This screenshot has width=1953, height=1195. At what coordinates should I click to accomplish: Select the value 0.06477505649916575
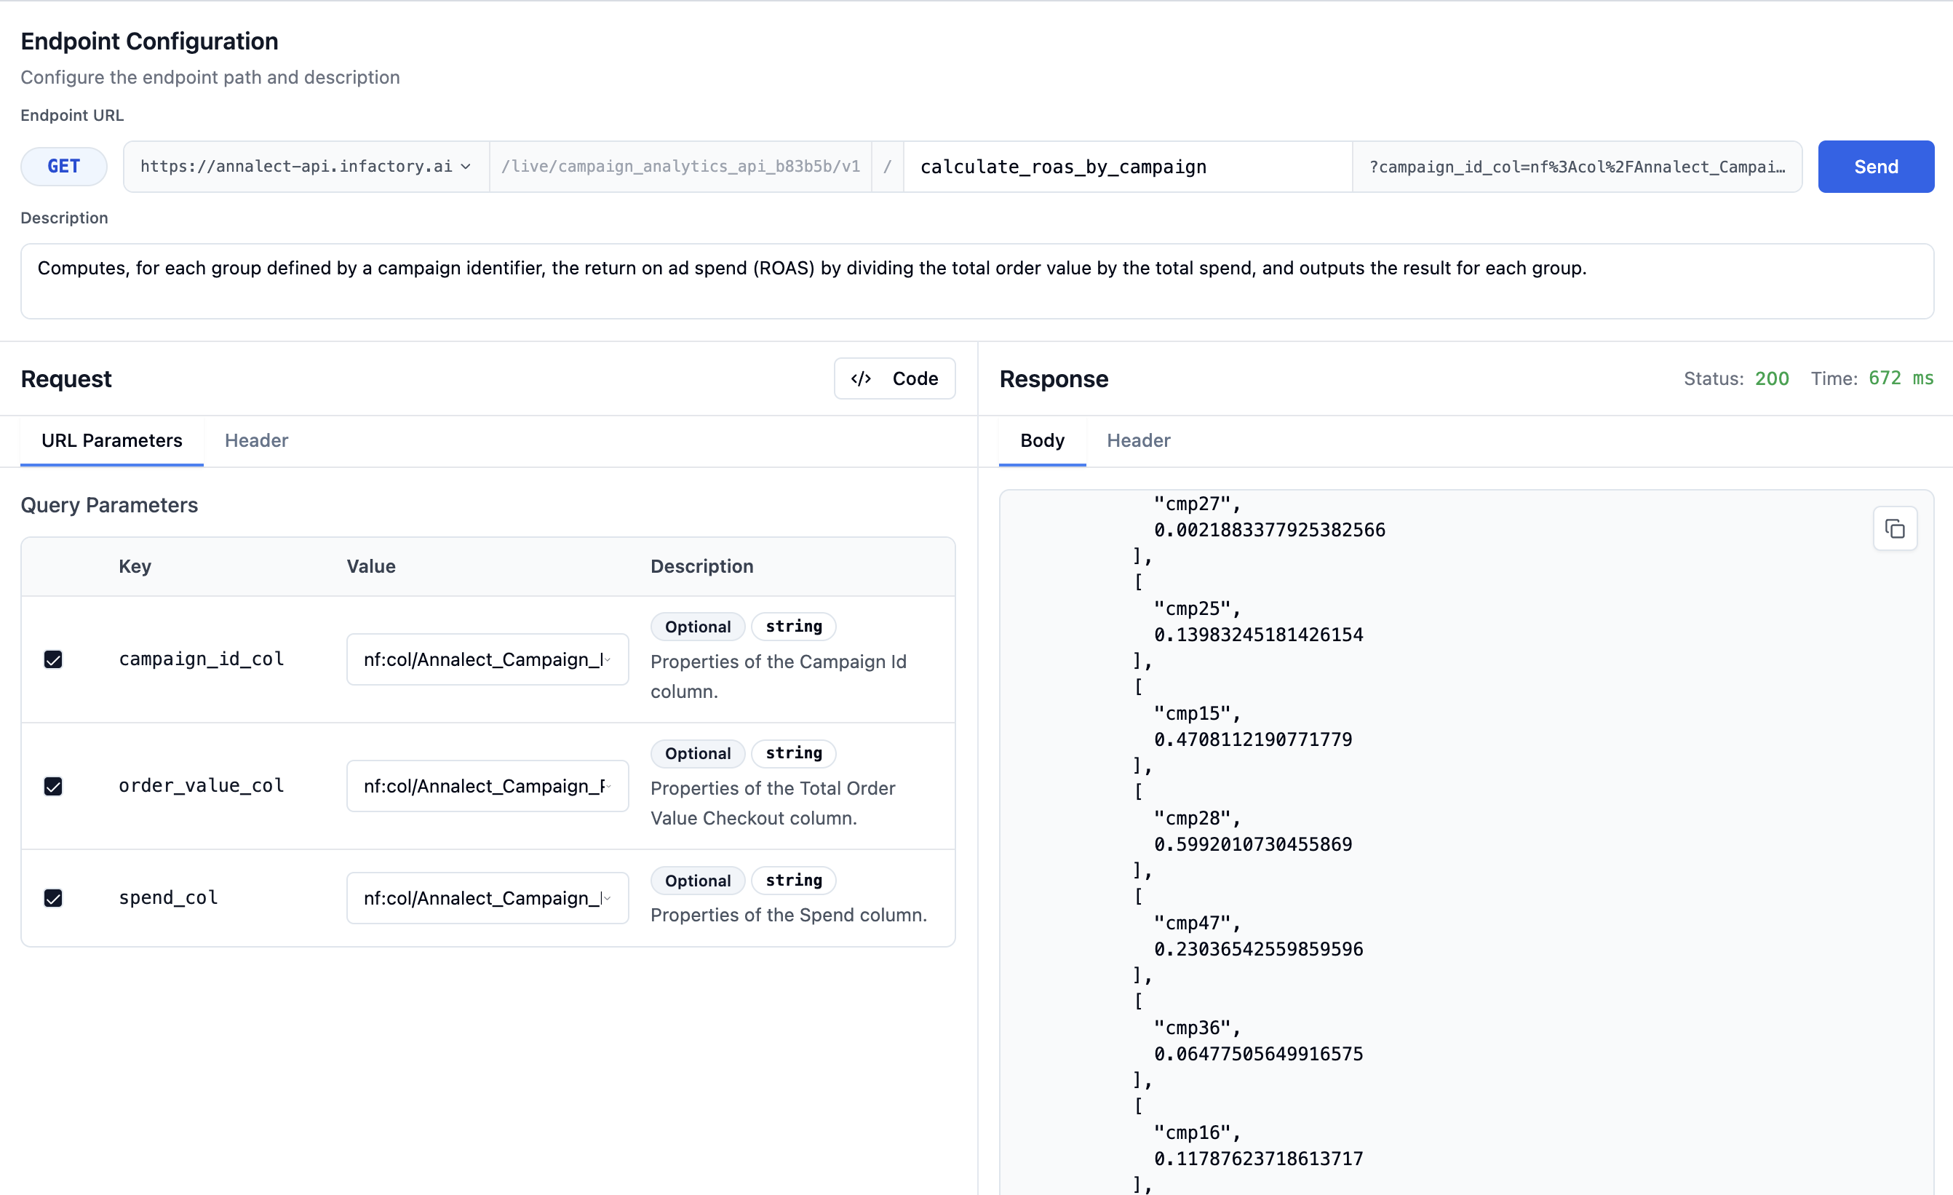[x=1258, y=1053]
